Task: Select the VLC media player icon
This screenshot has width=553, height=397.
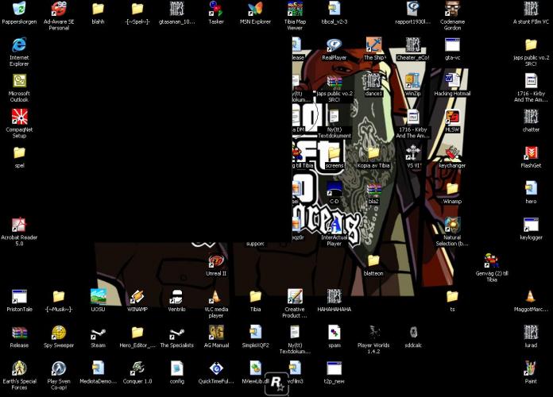Action: point(215,296)
